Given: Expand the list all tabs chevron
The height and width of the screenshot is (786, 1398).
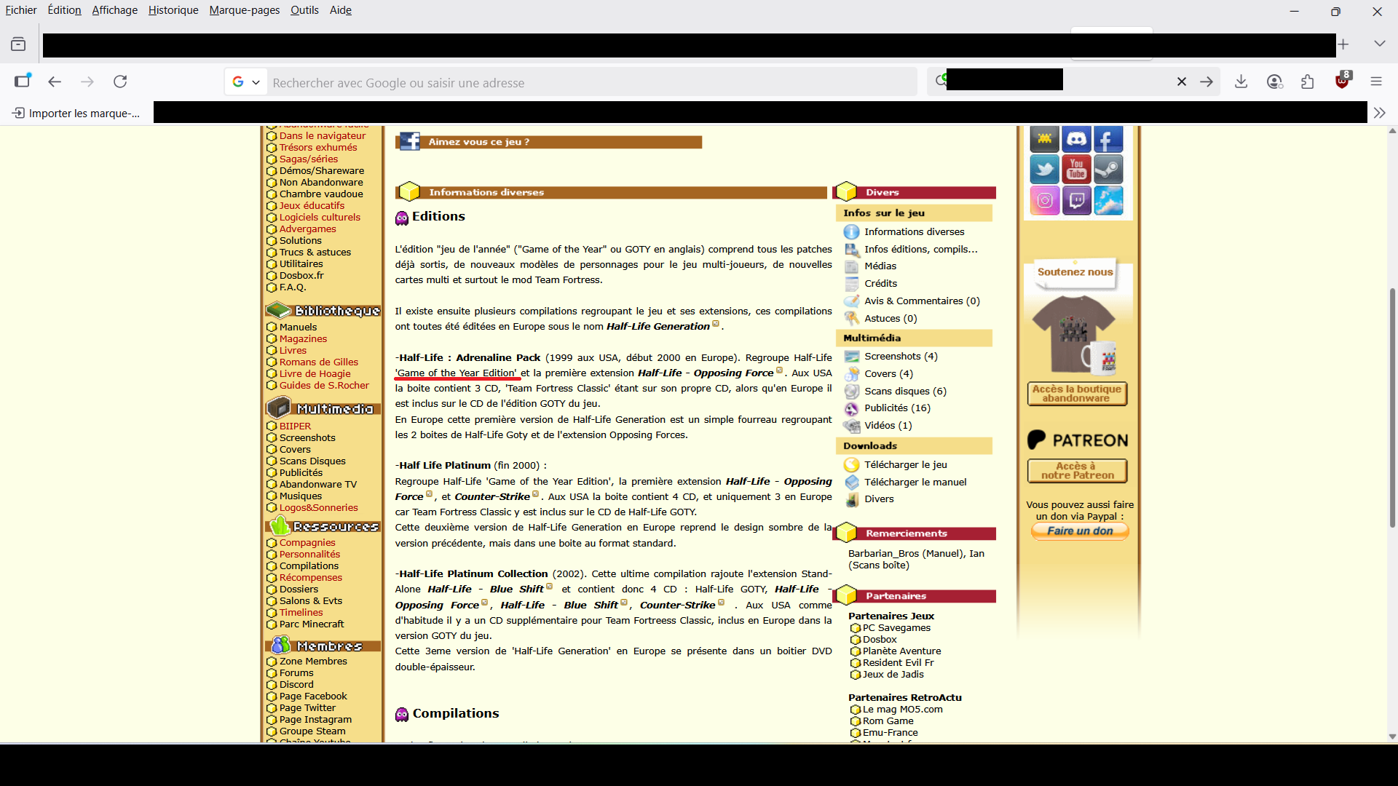Looking at the screenshot, I should pos(1379,44).
